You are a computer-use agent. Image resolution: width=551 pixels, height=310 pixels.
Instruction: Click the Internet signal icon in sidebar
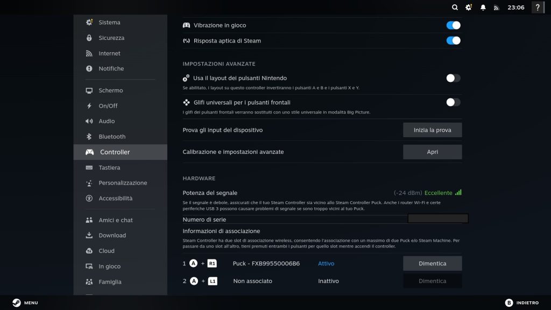[89, 53]
